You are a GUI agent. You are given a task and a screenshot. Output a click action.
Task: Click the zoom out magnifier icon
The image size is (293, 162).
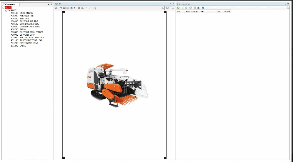click(x=82, y=8)
